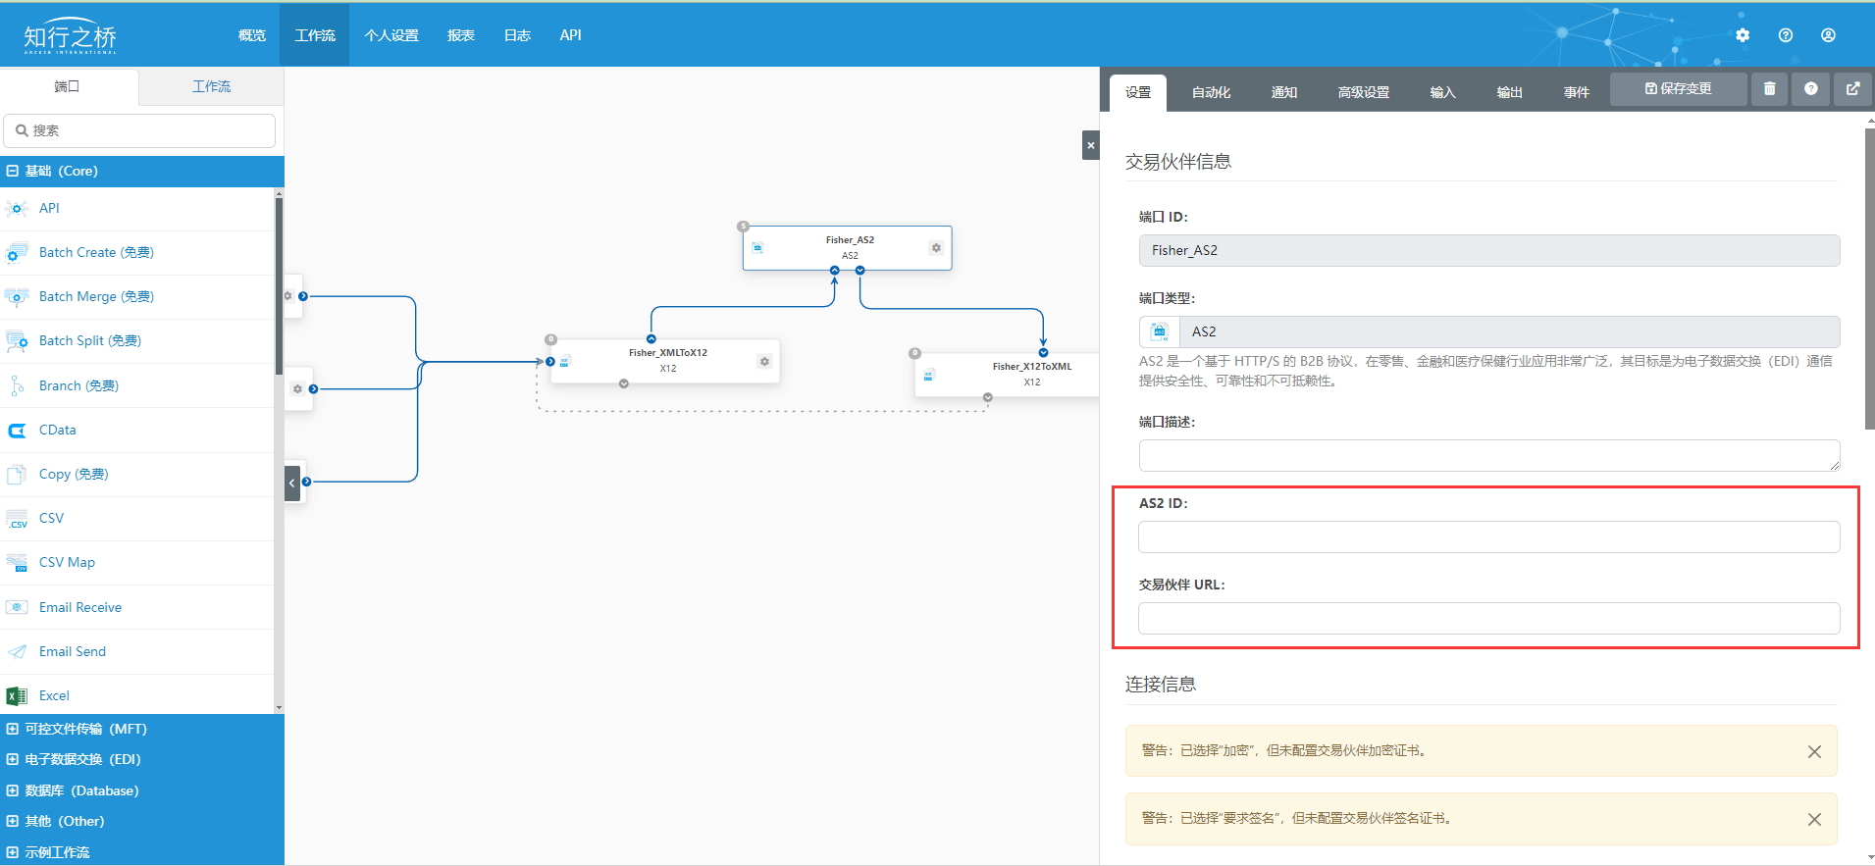Click the pop-out external window icon
The width and height of the screenshot is (1875, 866).
pos(1852,89)
